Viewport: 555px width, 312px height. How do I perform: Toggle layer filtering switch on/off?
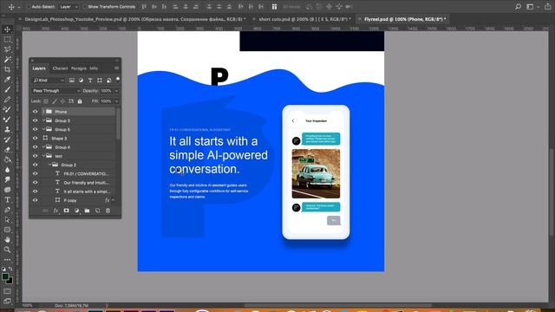point(118,80)
